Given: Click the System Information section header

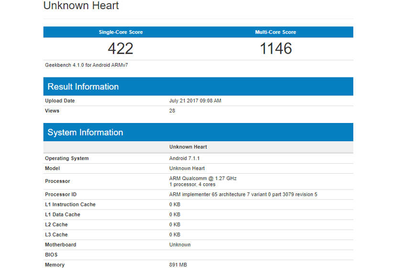Looking at the screenshot, I should [85, 133].
